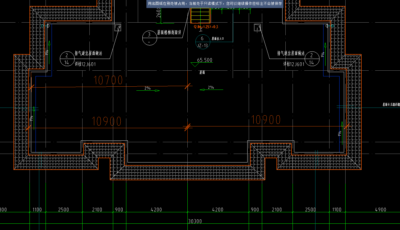Screen dimensions: 400x230
Task: Select the left 排气道出屋面做法 label
Action: click(89, 53)
